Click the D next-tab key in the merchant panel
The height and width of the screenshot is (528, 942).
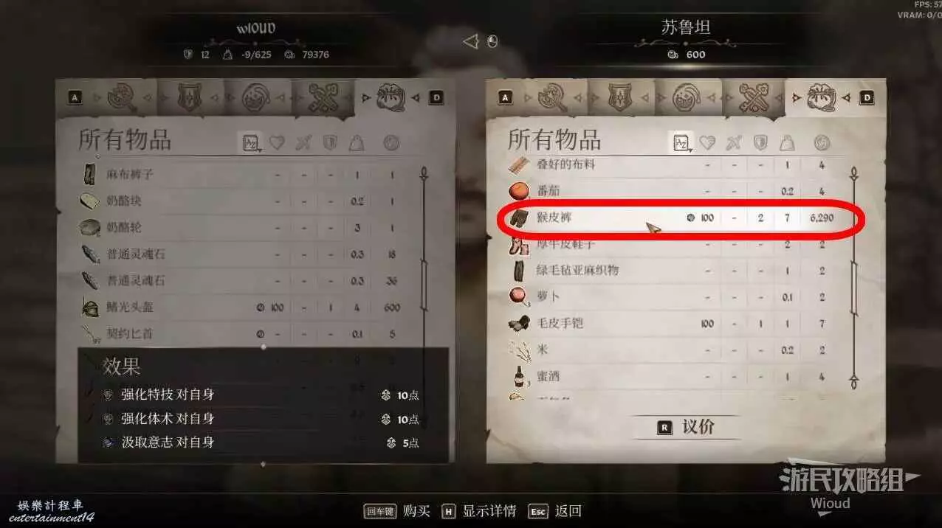(x=867, y=97)
